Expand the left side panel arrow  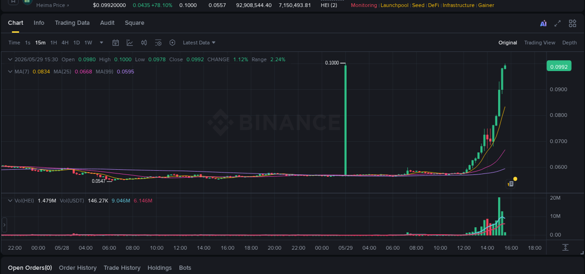[4, 225]
